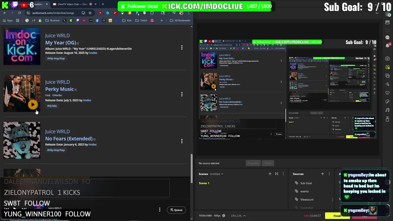Select the Viewcount source
The image size is (393, 221).
pyautogui.click(x=307, y=200)
